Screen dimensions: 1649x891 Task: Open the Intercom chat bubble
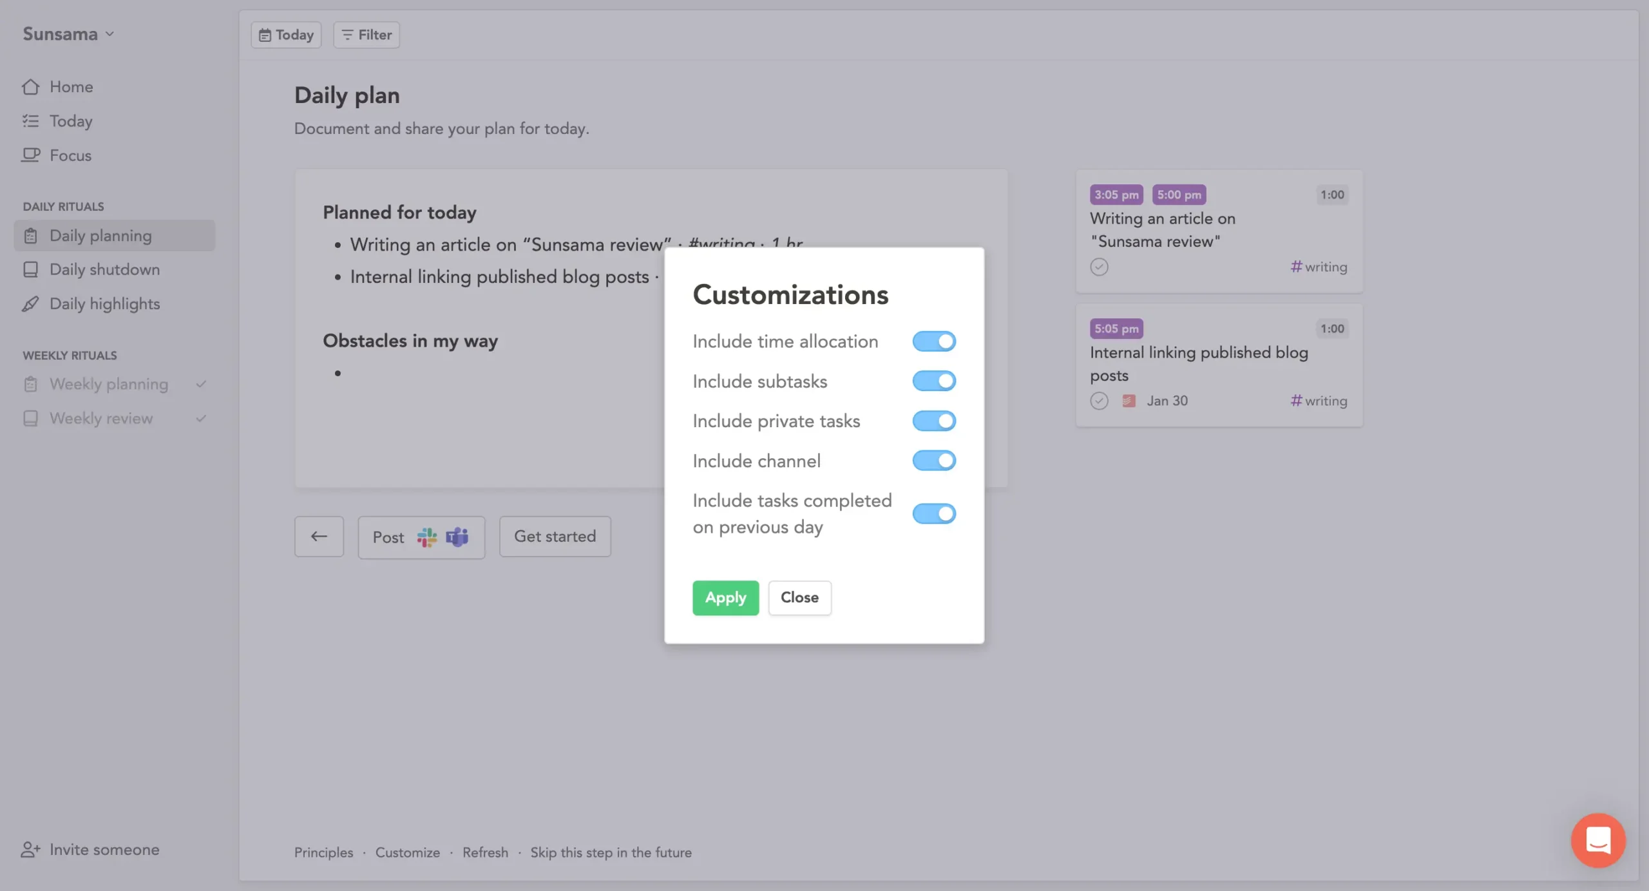pos(1598,839)
